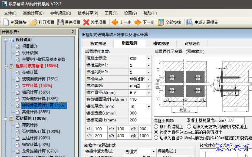Open the 帮助(H) menu
Screen dimensions: 252x157
coord(150,13)
